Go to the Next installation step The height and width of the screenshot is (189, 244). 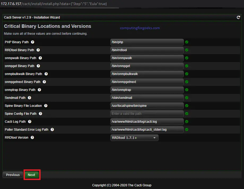[32, 175]
